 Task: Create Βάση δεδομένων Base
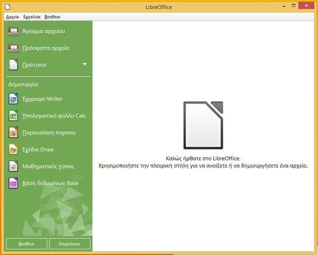(50, 183)
